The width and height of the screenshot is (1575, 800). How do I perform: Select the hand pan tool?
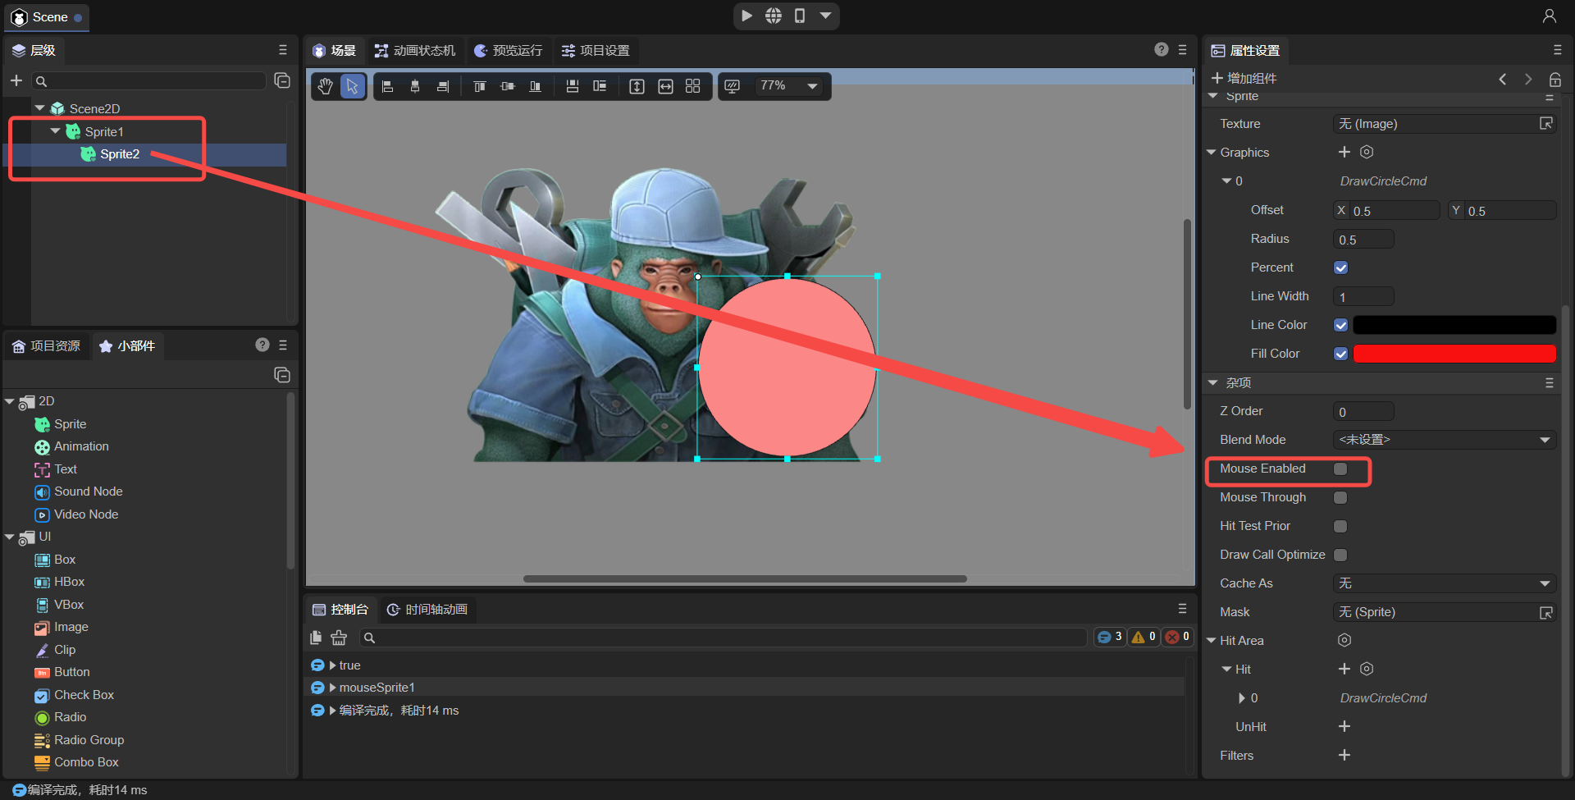coord(326,86)
